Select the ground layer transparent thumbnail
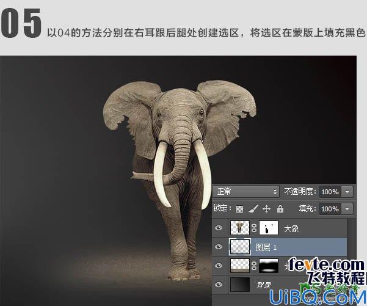 (239, 266)
